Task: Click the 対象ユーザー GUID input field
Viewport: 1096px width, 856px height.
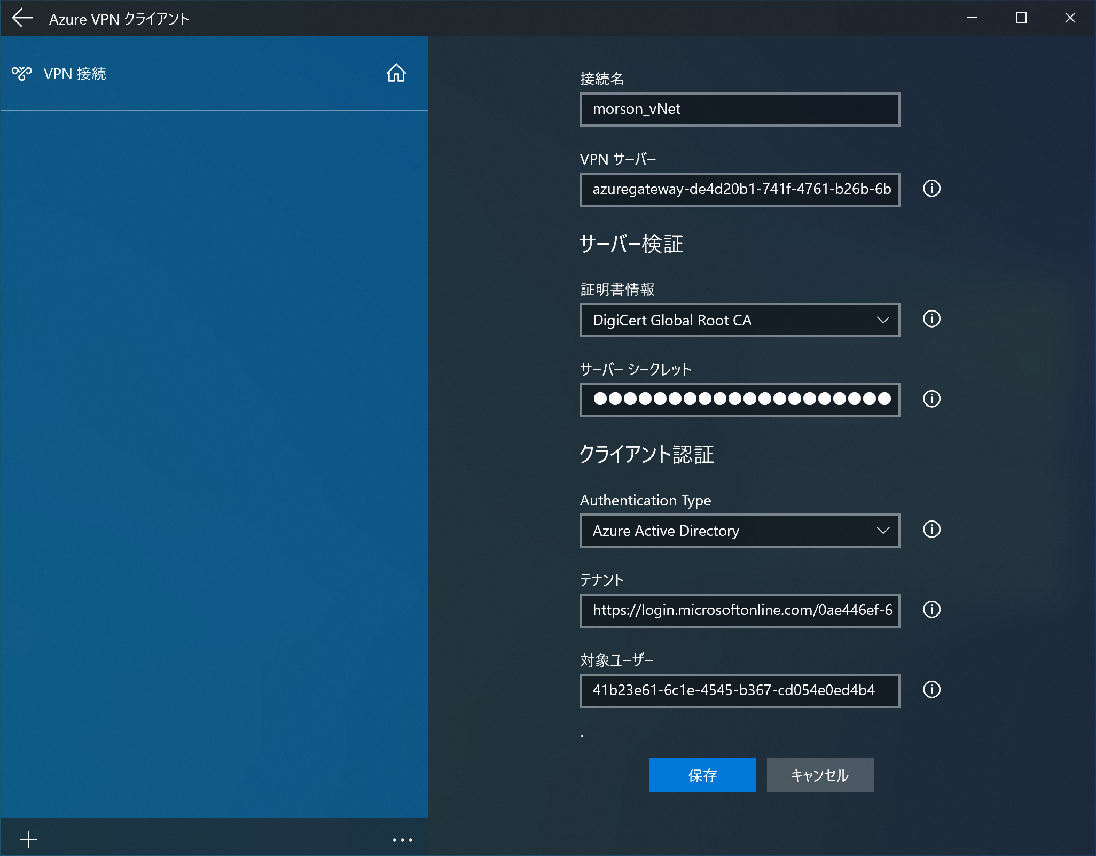Action: [x=740, y=691]
